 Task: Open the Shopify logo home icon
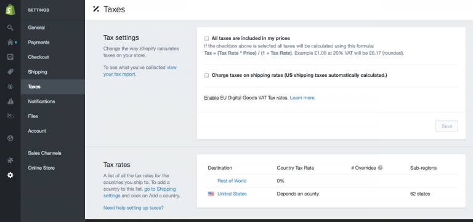tap(10, 10)
